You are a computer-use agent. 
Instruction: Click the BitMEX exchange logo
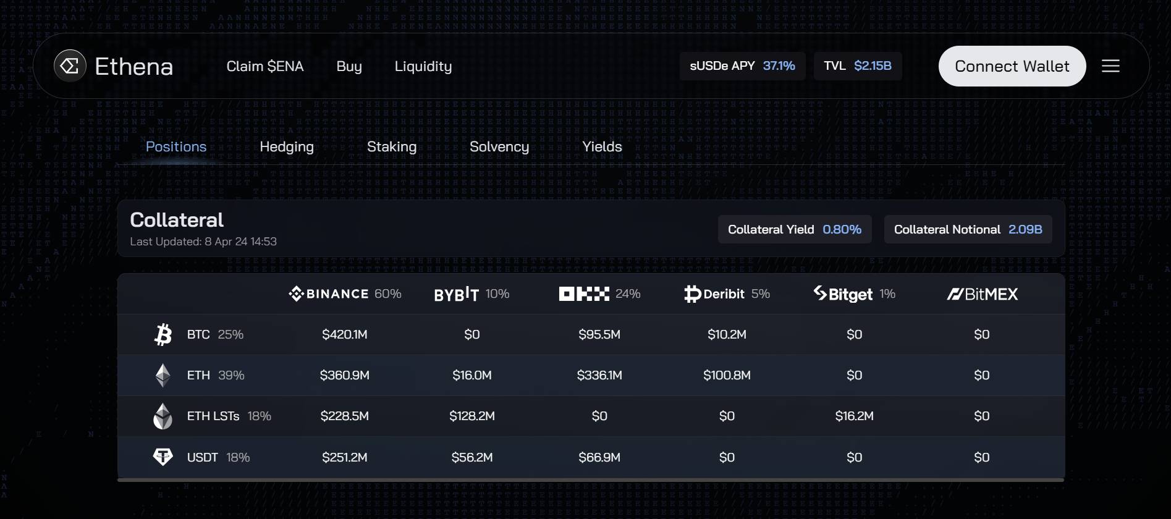click(982, 294)
